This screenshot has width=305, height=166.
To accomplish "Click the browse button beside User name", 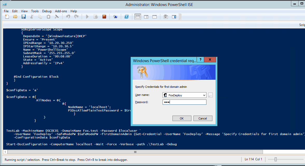I will [x=210, y=95].
